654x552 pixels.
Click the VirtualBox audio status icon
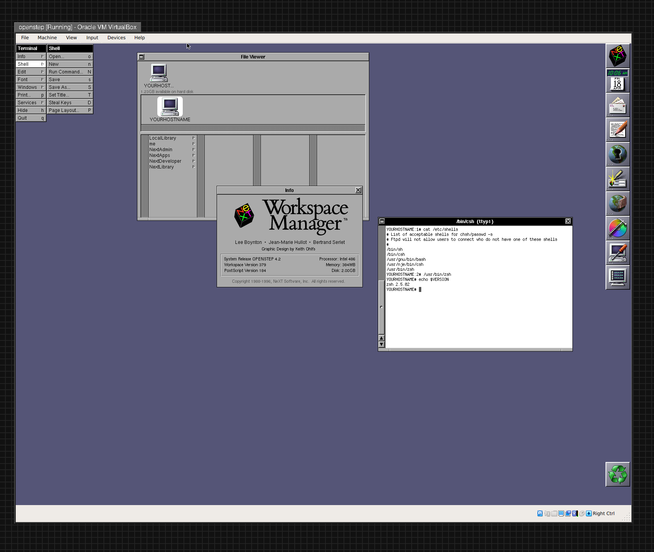[547, 514]
